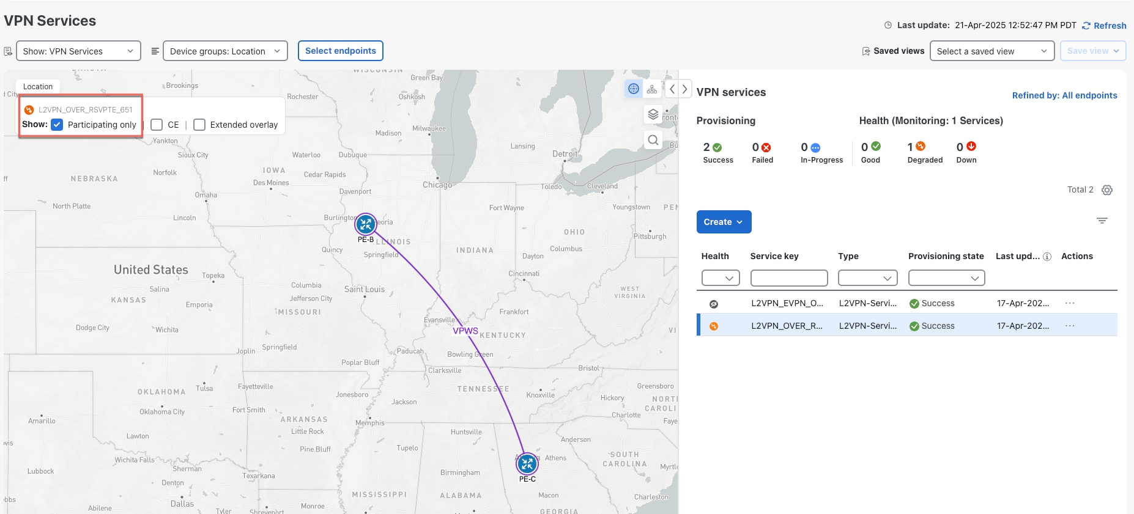Expand the Create button menu
The height and width of the screenshot is (514, 1134).
pyautogui.click(x=724, y=222)
